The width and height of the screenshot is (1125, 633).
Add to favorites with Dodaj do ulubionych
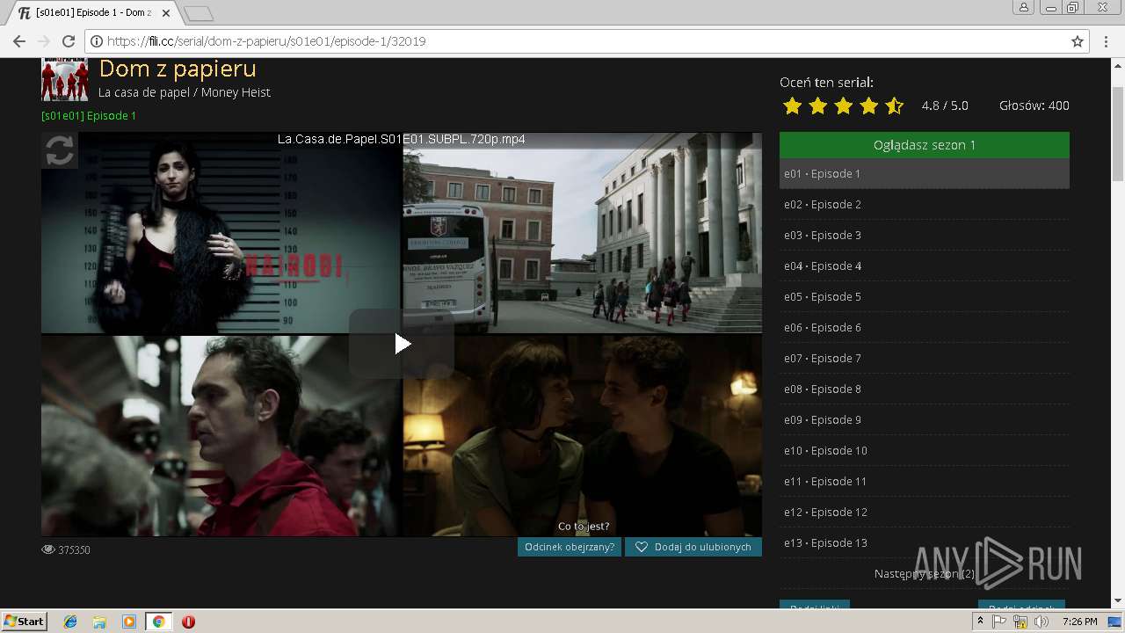(x=693, y=547)
